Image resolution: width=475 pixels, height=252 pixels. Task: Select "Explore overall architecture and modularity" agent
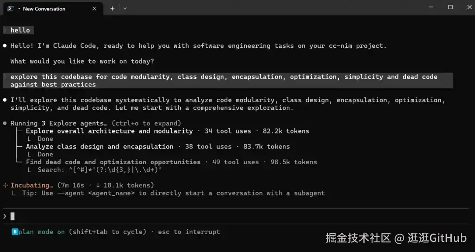pos(109,131)
